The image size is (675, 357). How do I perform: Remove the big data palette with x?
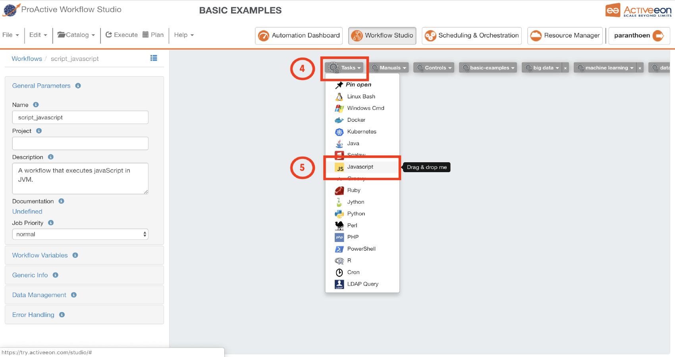pyautogui.click(x=565, y=68)
